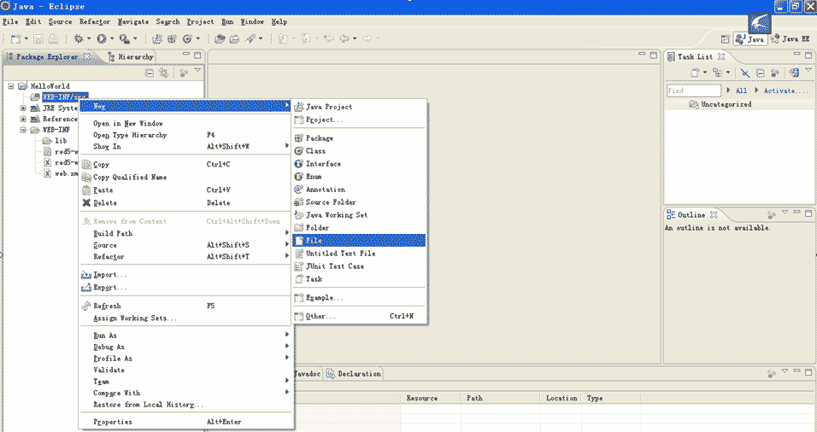Image resolution: width=817 pixels, height=432 pixels.
Task: Click the Location column header
Action: [x=561, y=398]
